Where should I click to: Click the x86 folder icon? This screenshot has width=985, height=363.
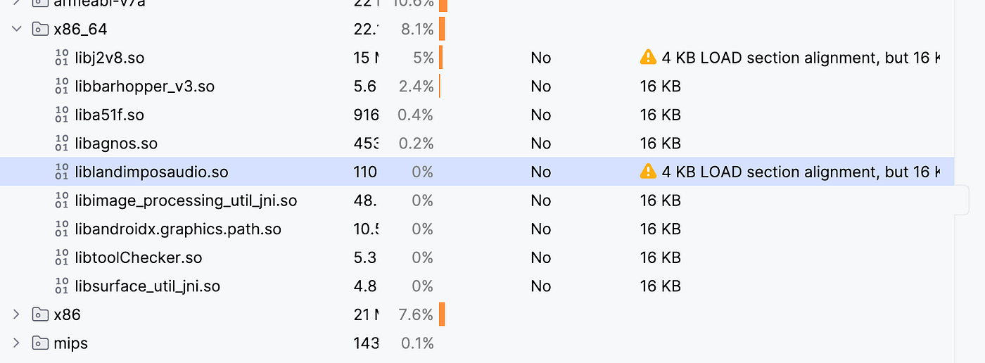[40, 314]
